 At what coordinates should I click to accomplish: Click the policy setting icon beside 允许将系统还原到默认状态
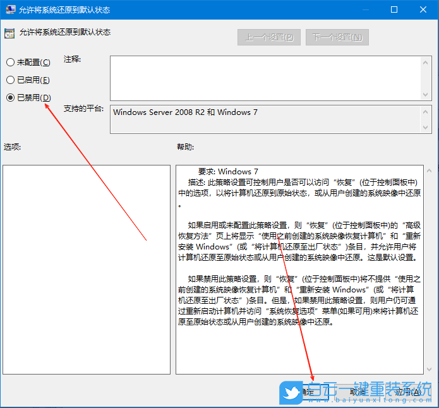pyautogui.click(x=9, y=33)
